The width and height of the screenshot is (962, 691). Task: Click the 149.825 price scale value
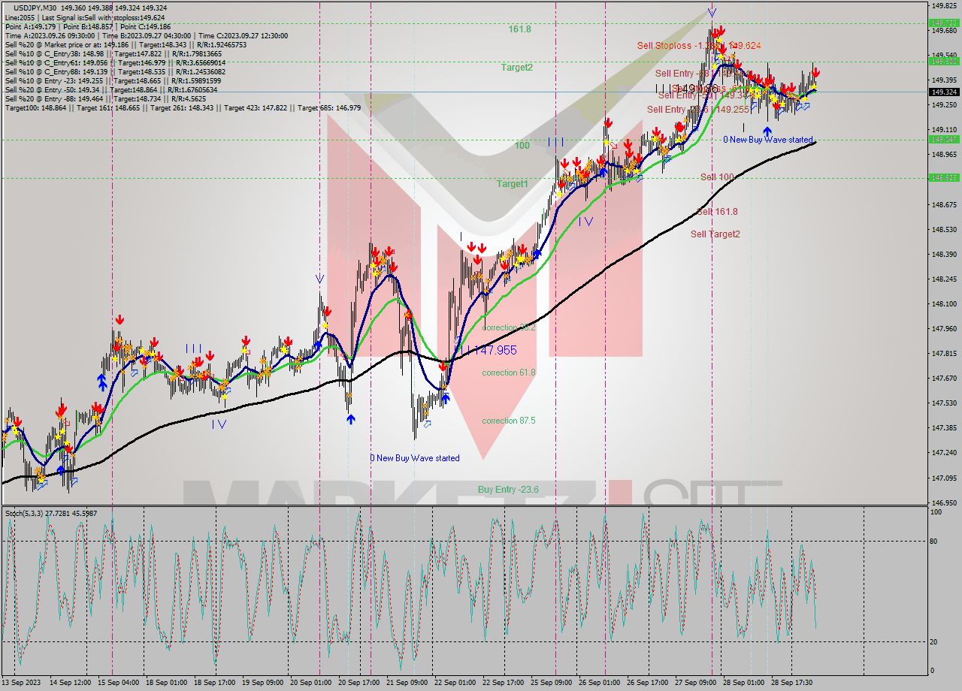[x=945, y=5]
